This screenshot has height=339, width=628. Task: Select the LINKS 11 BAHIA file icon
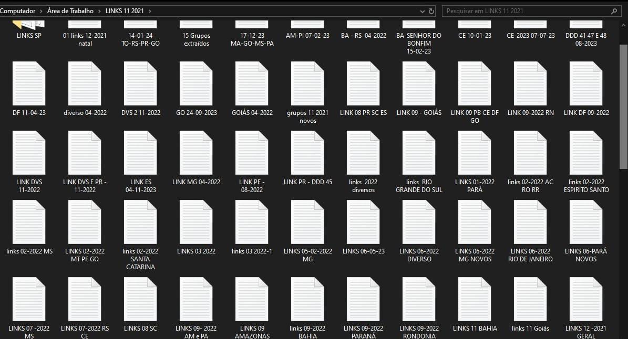click(x=475, y=299)
